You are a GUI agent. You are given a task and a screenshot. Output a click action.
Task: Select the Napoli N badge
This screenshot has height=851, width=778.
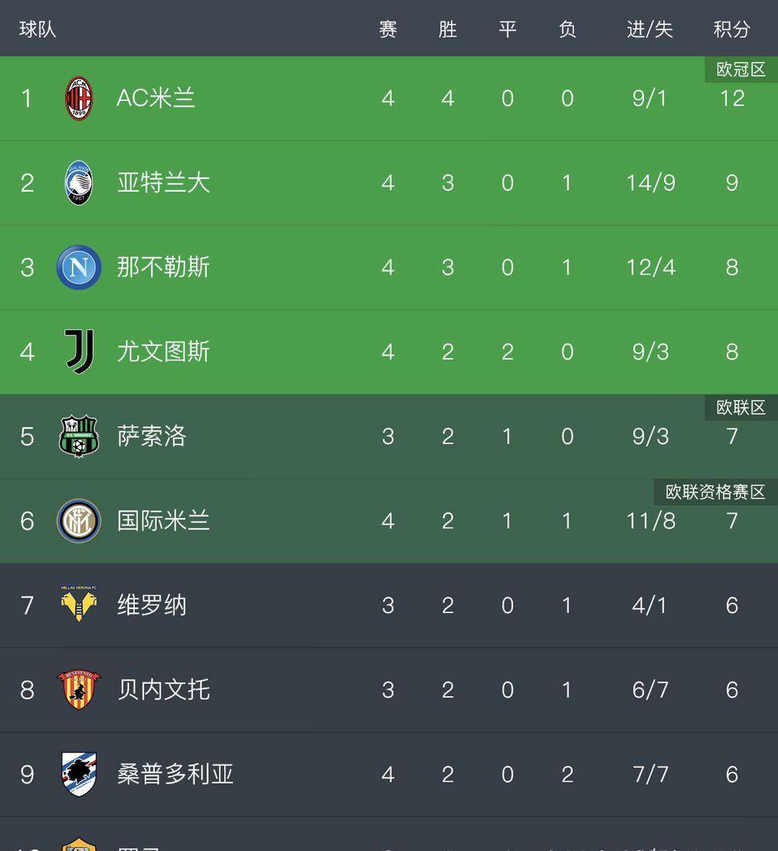pyautogui.click(x=79, y=267)
